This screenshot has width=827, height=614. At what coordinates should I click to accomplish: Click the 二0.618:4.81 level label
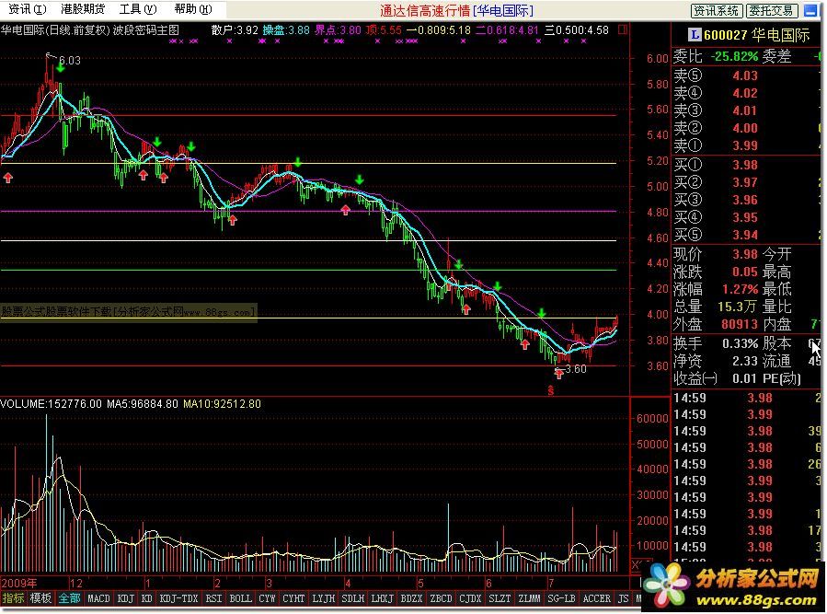click(x=508, y=30)
